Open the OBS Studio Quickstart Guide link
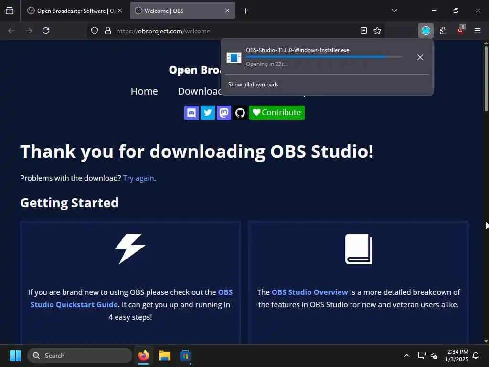489x367 pixels. coord(131,298)
